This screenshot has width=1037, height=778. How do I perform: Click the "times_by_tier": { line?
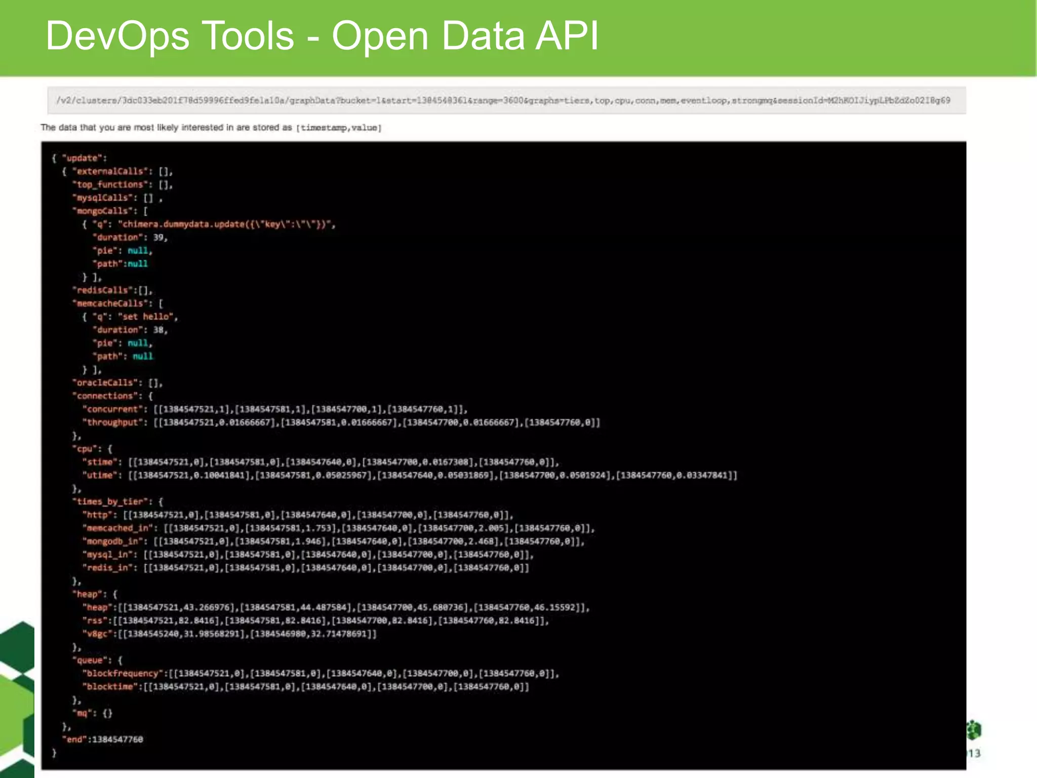(117, 501)
